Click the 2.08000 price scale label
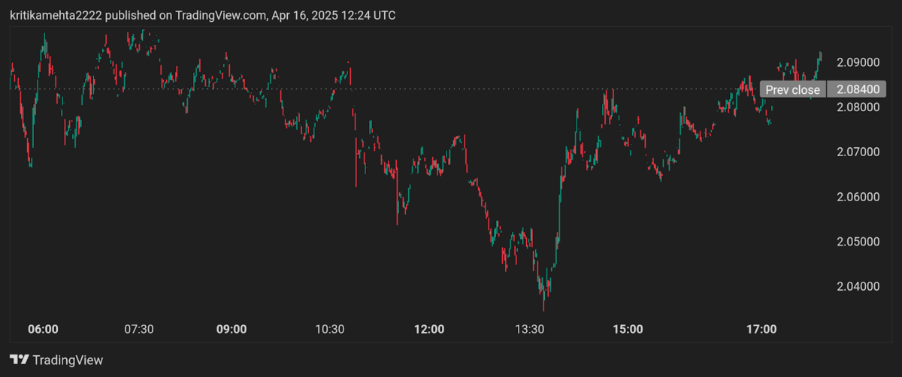Screen dimensions: 902x377 click(858, 107)
